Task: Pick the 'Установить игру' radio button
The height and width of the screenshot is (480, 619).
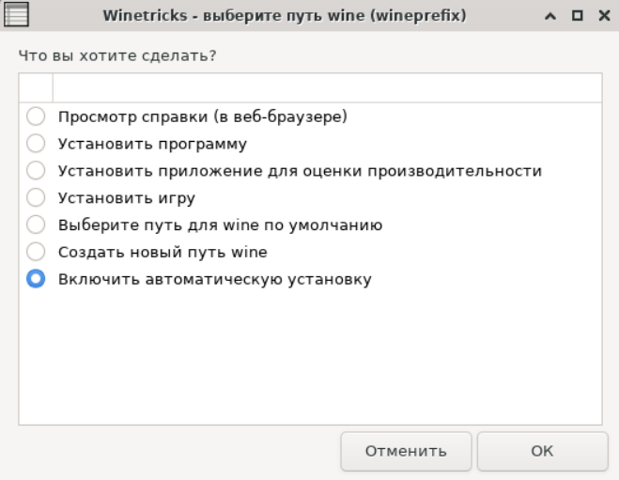Action: 36,198
